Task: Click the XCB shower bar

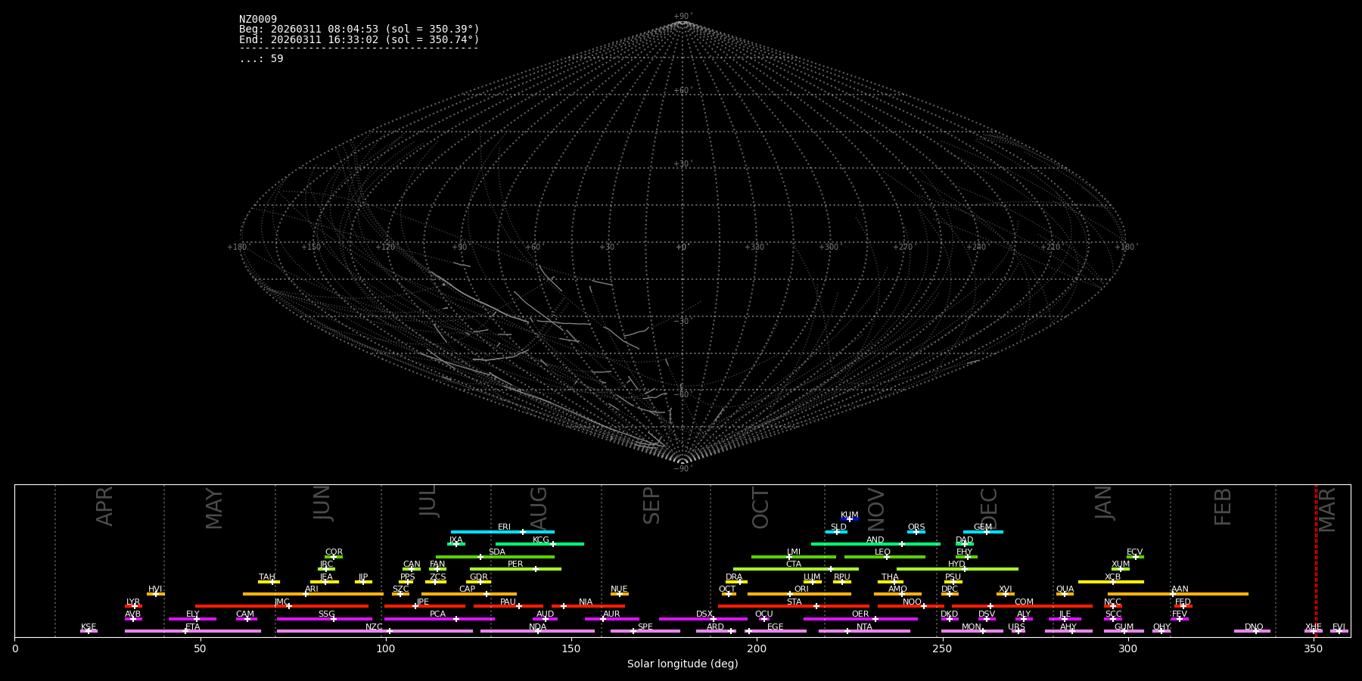Action: coord(1111,582)
